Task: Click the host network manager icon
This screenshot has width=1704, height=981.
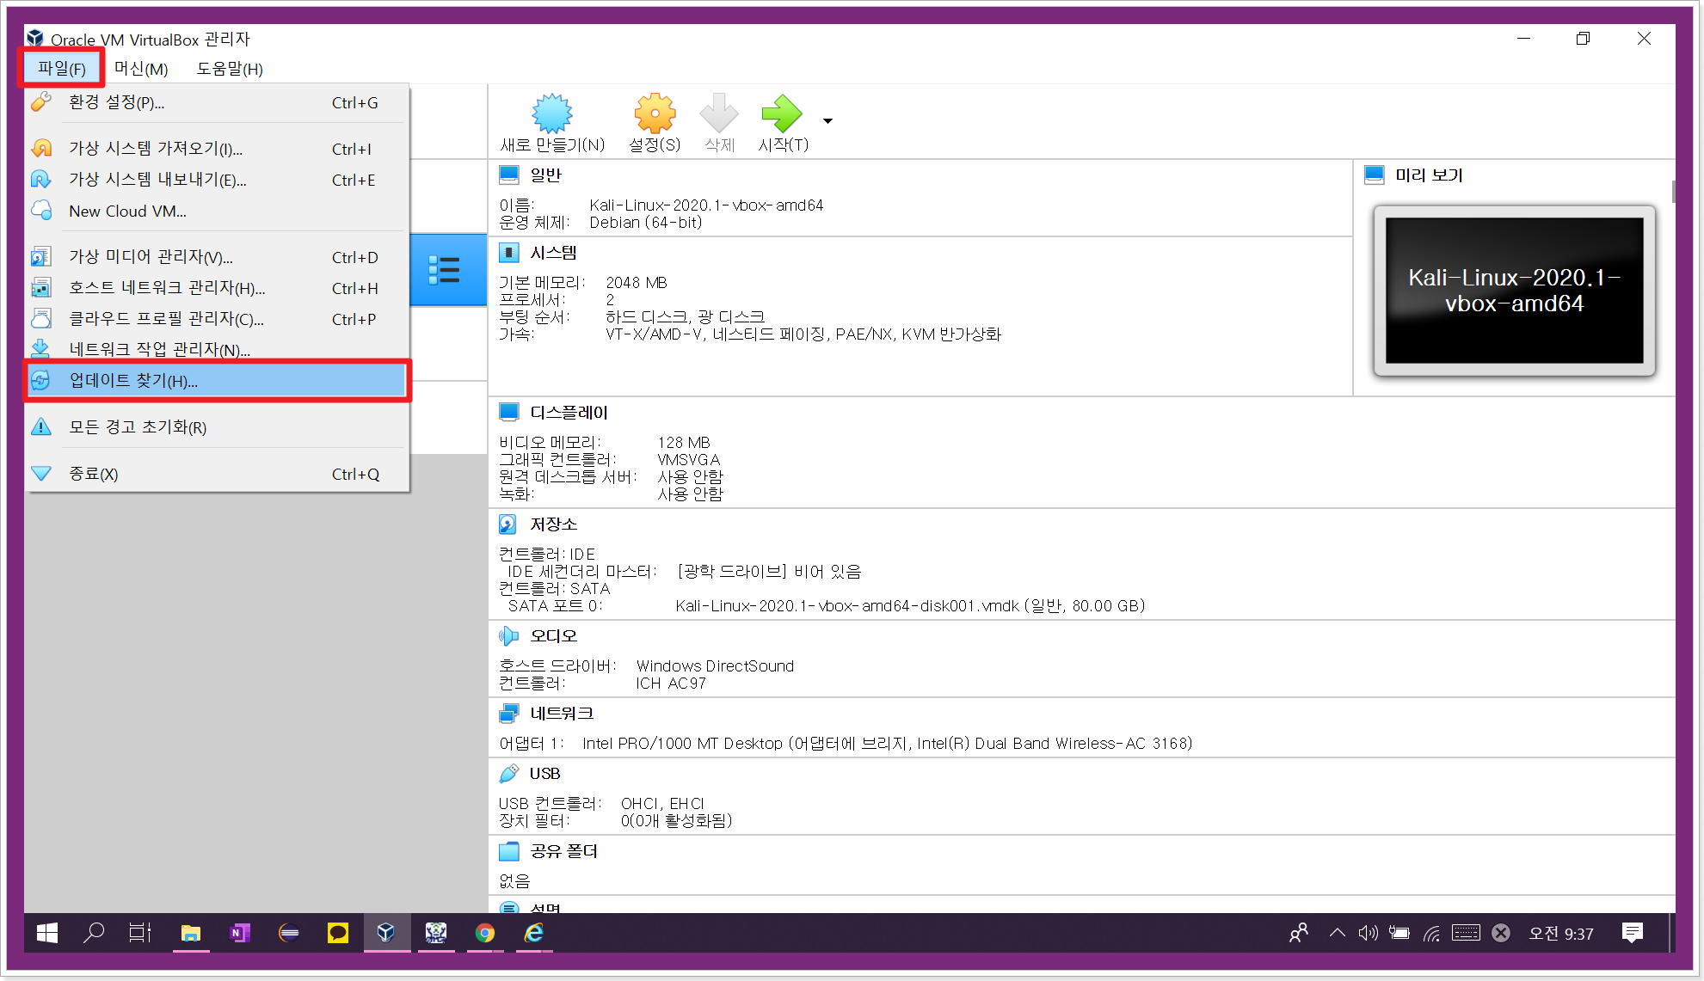Action: (41, 288)
